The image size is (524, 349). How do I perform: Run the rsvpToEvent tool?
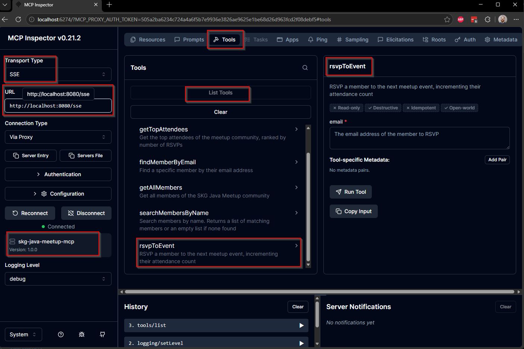351,192
